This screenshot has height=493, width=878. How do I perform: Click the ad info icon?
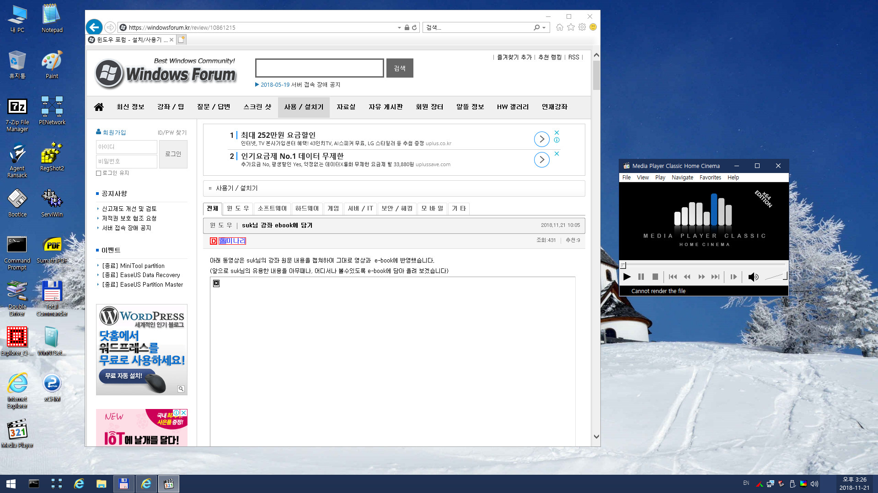pyautogui.click(x=557, y=140)
